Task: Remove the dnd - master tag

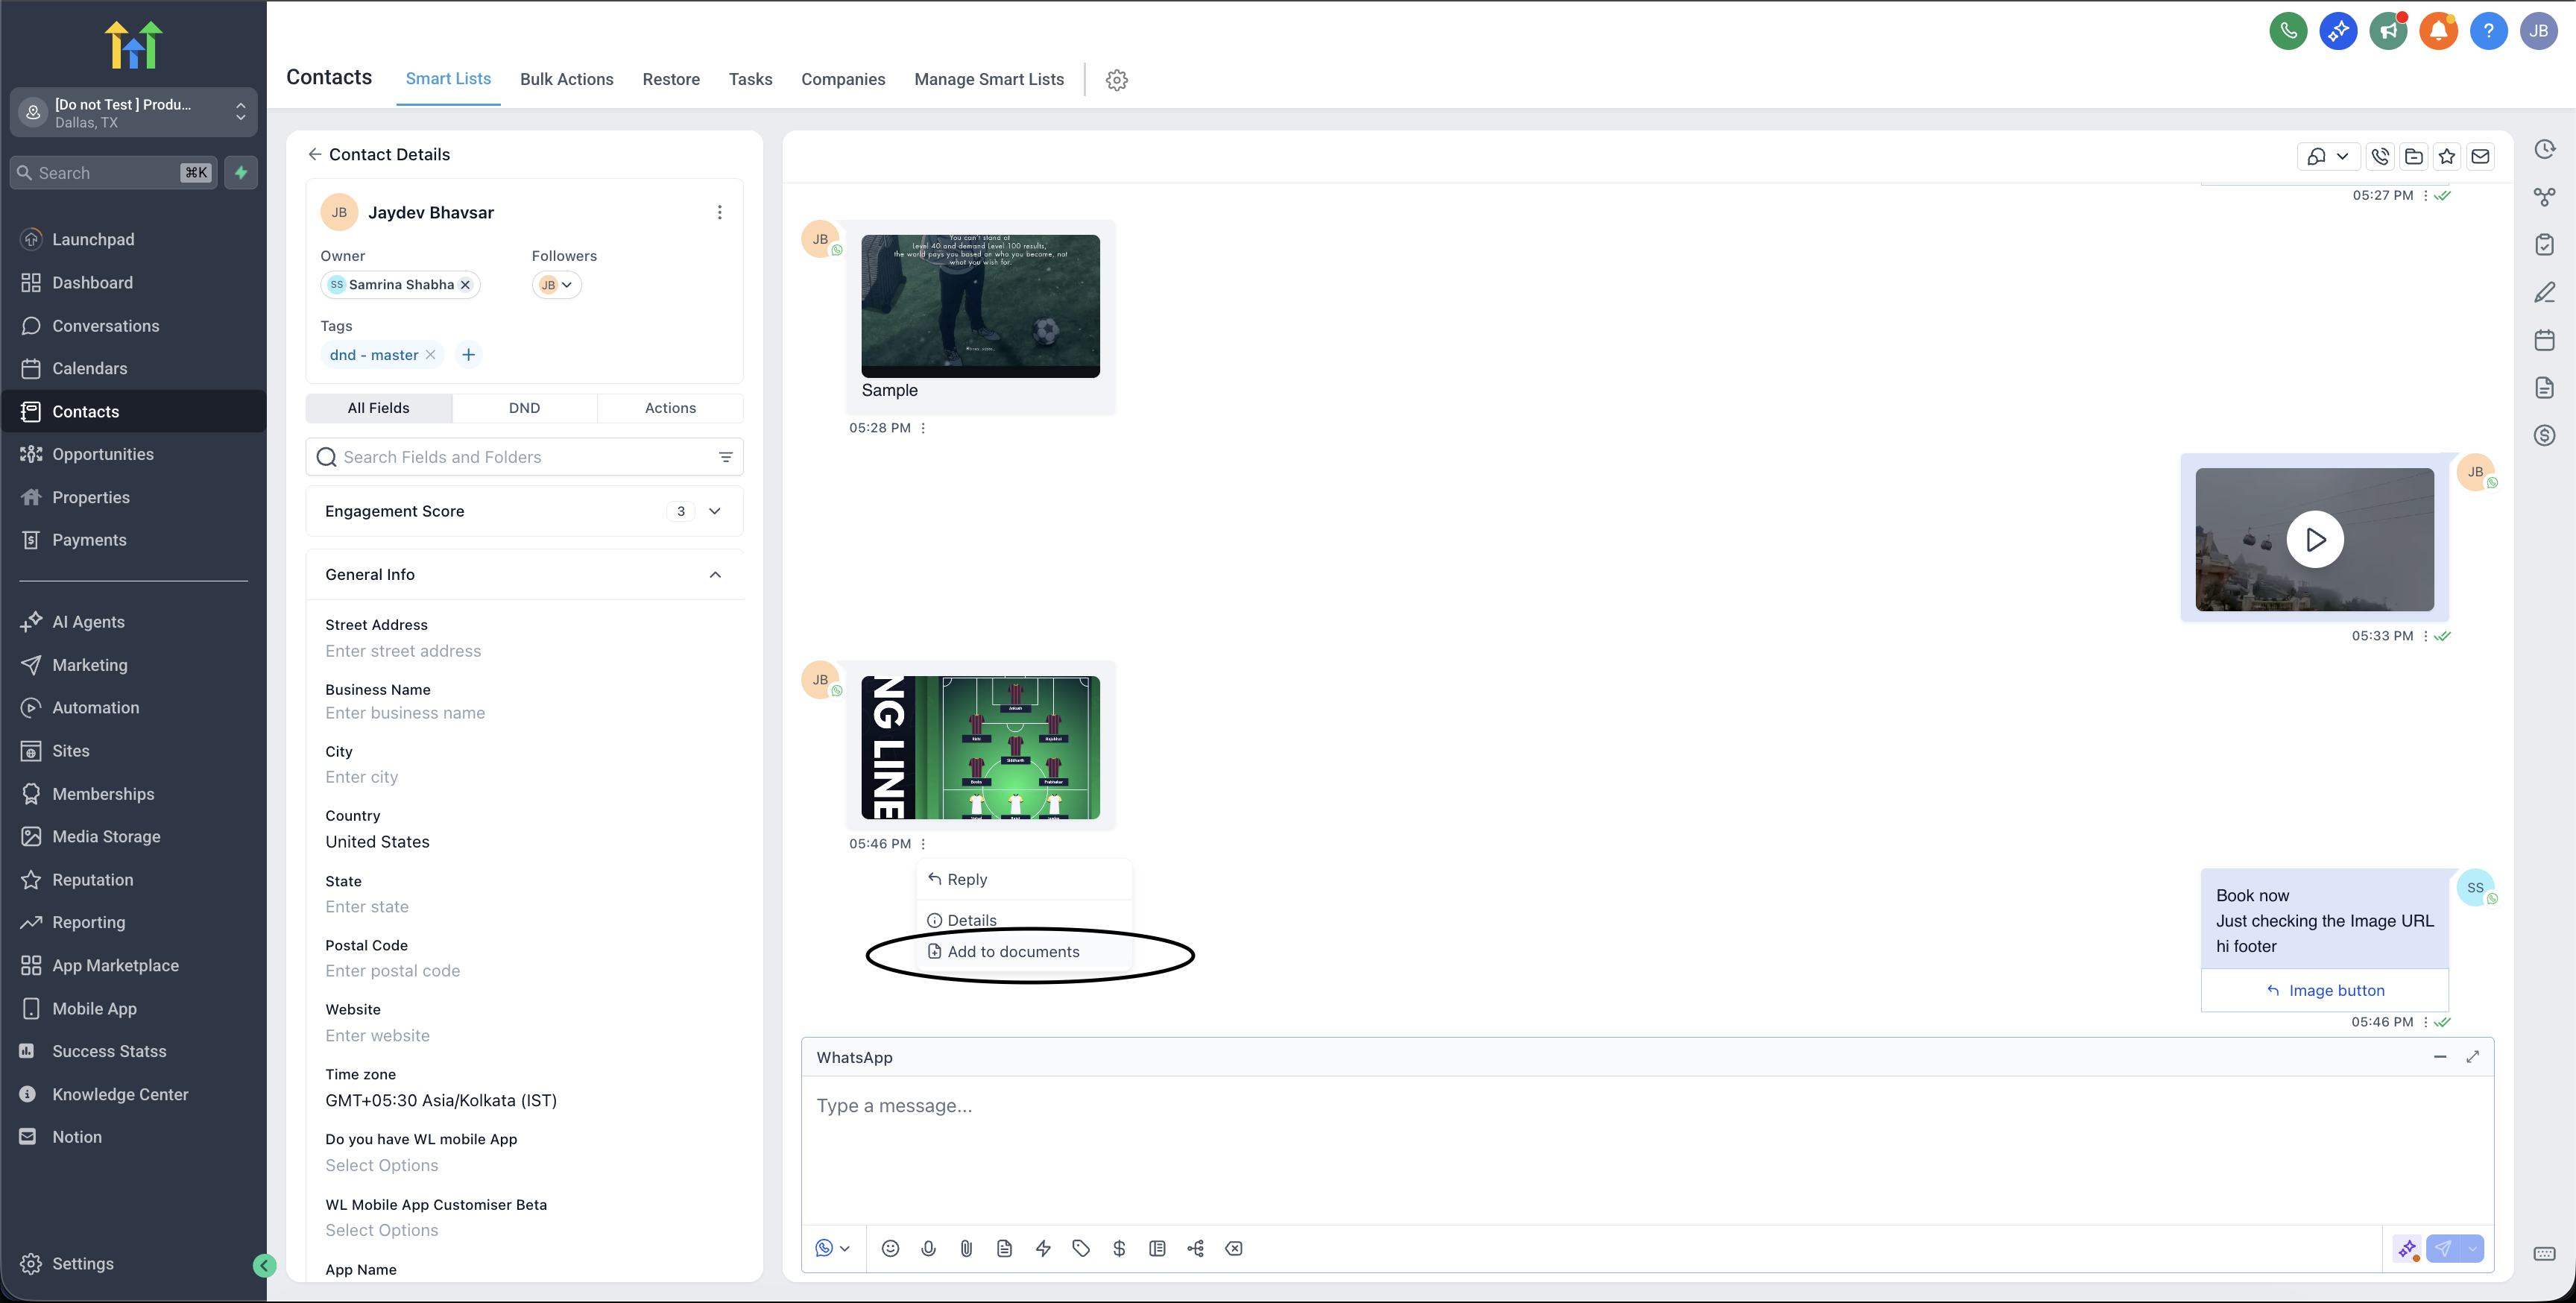Action: coord(430,355)
